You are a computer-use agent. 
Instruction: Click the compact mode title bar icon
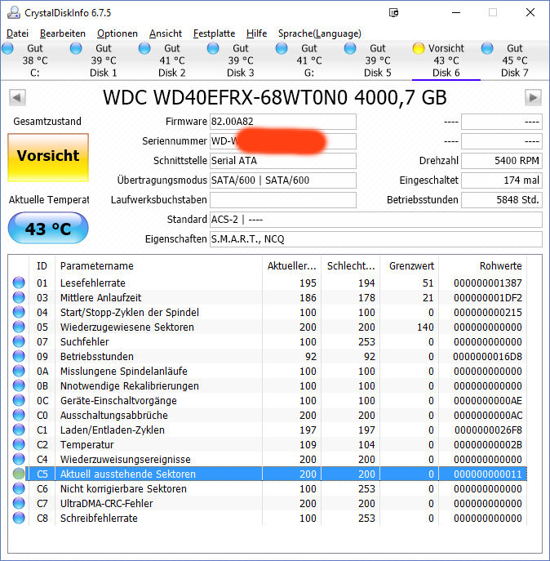[393, 13]
